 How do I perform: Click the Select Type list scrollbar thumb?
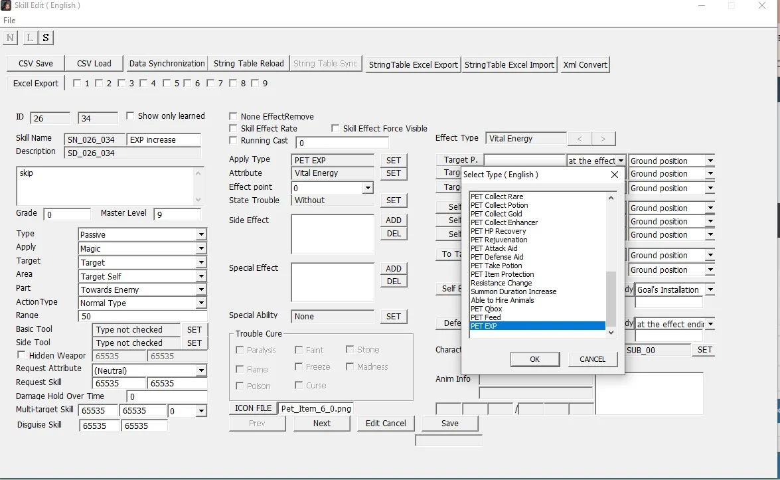[611, 299]
